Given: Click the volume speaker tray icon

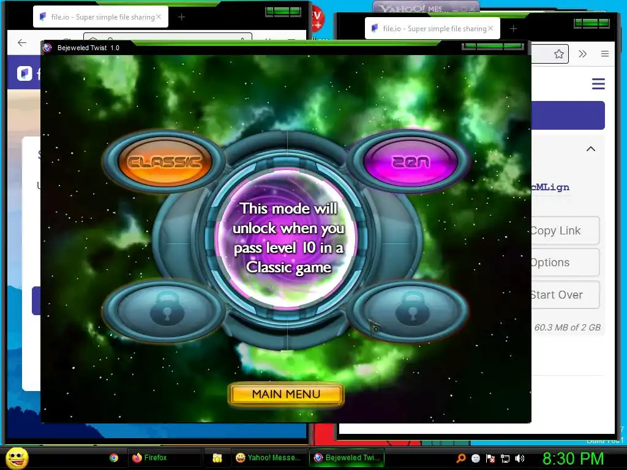Looking at the screenshot, I should [520, 458].
